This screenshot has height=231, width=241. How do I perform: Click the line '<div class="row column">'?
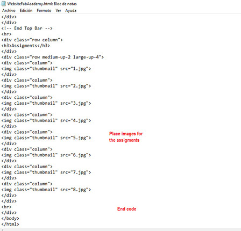coord(32,40)
